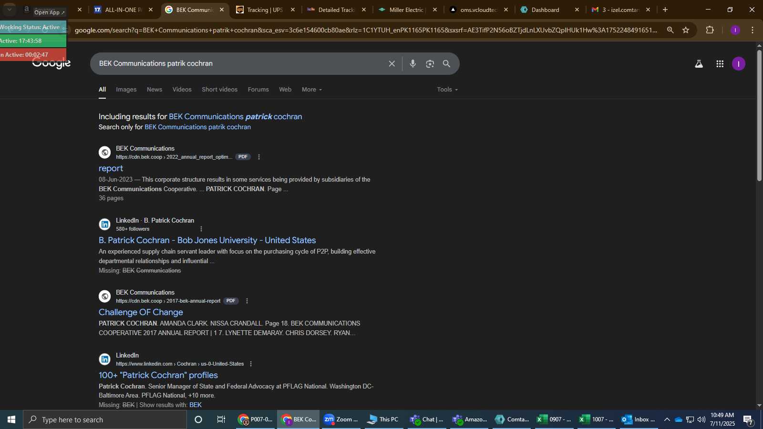
Task: Close the Tracking UPS tab
Action: [x=293, y=10]
